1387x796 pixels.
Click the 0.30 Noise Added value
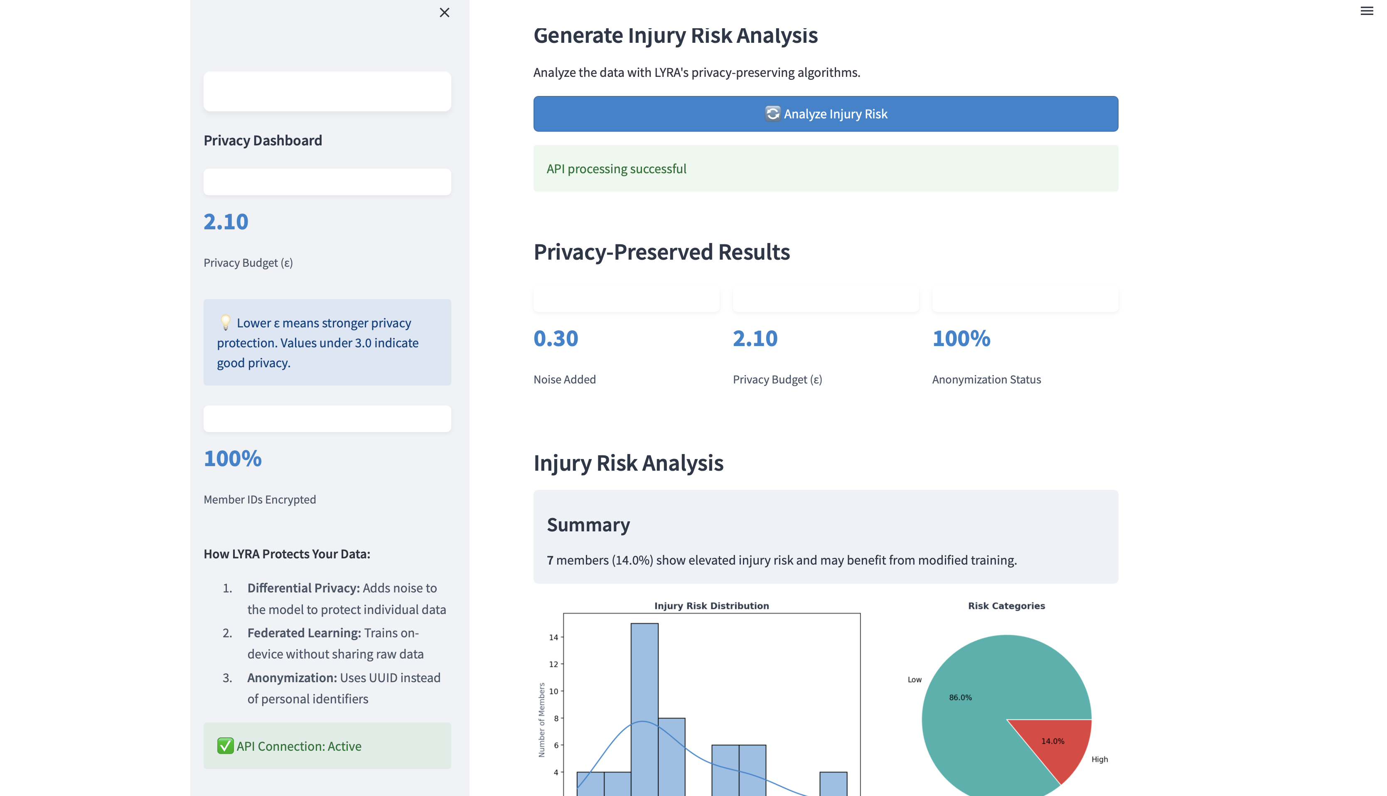(556, 339)
